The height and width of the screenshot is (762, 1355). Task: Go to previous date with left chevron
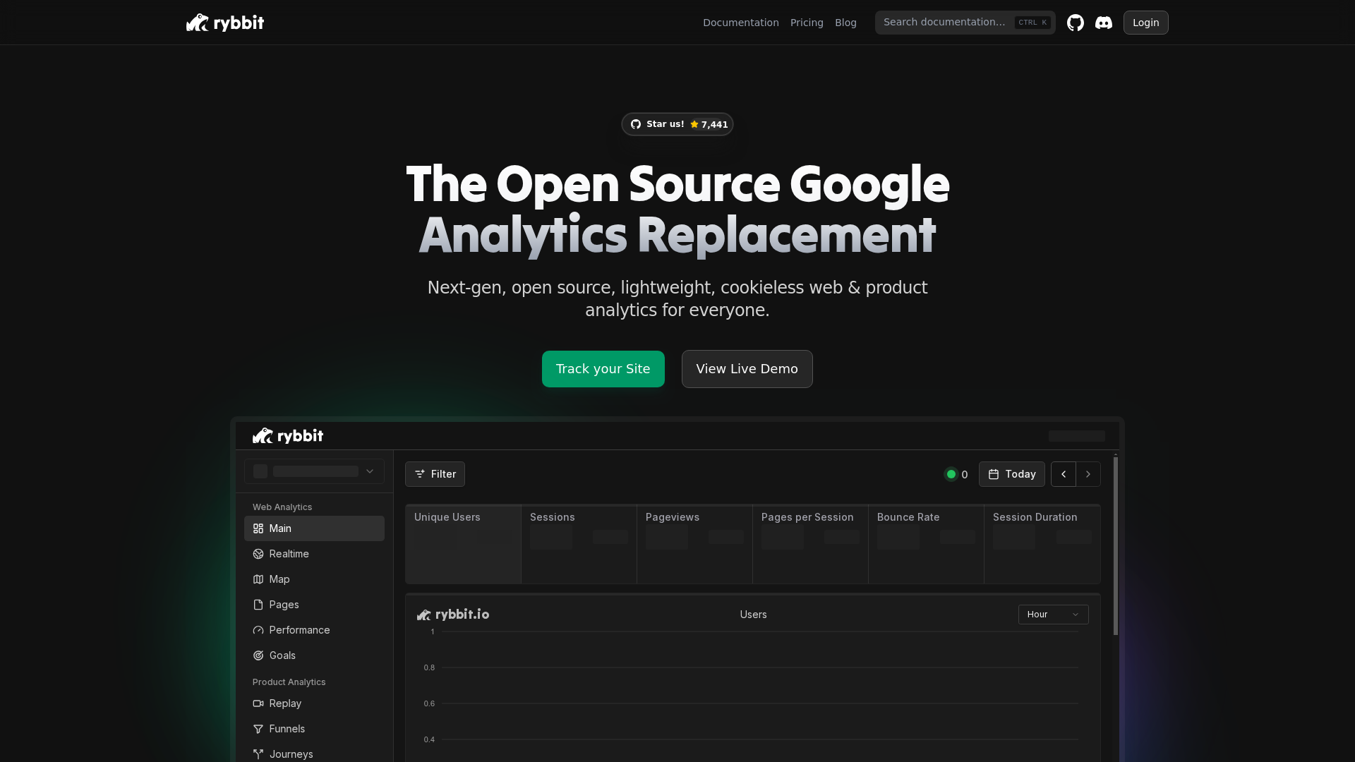pyautogui.click(x=1063, y=474)
